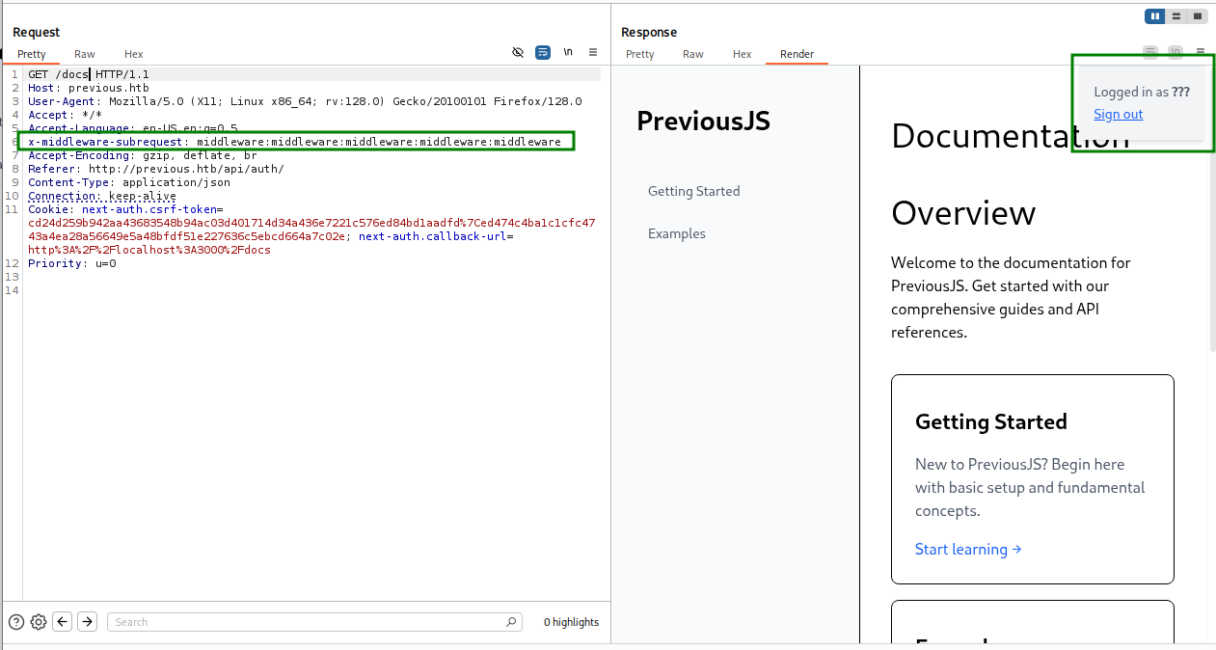1216x650 pixels.
Task: Open the Examples section in the sidebar
Action: (676, 233)
